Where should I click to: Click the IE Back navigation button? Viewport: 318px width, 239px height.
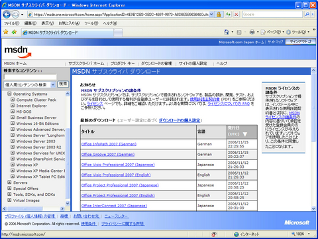[7, 15]
